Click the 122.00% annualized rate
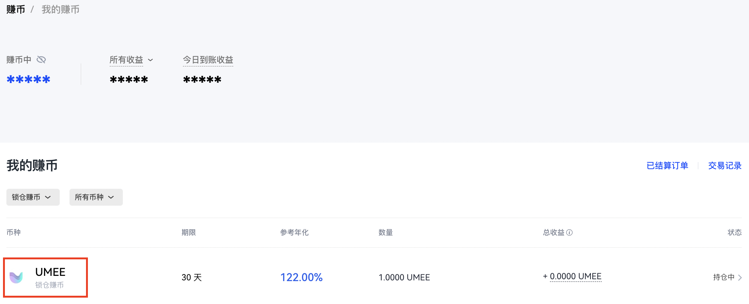 coord(301,277)
